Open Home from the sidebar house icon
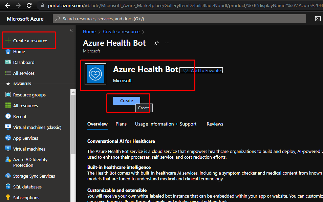Image resolution: width=323 pixels, height=202 pixels. [x=8, y=52]
